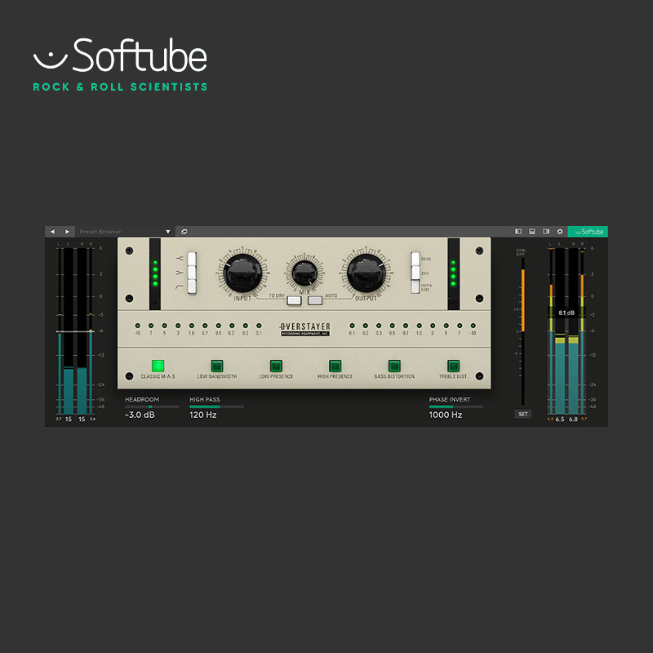This screenshot has width=653, height=653.
Task: Enable the Low Presence button
Action: [x=276, y=366]
